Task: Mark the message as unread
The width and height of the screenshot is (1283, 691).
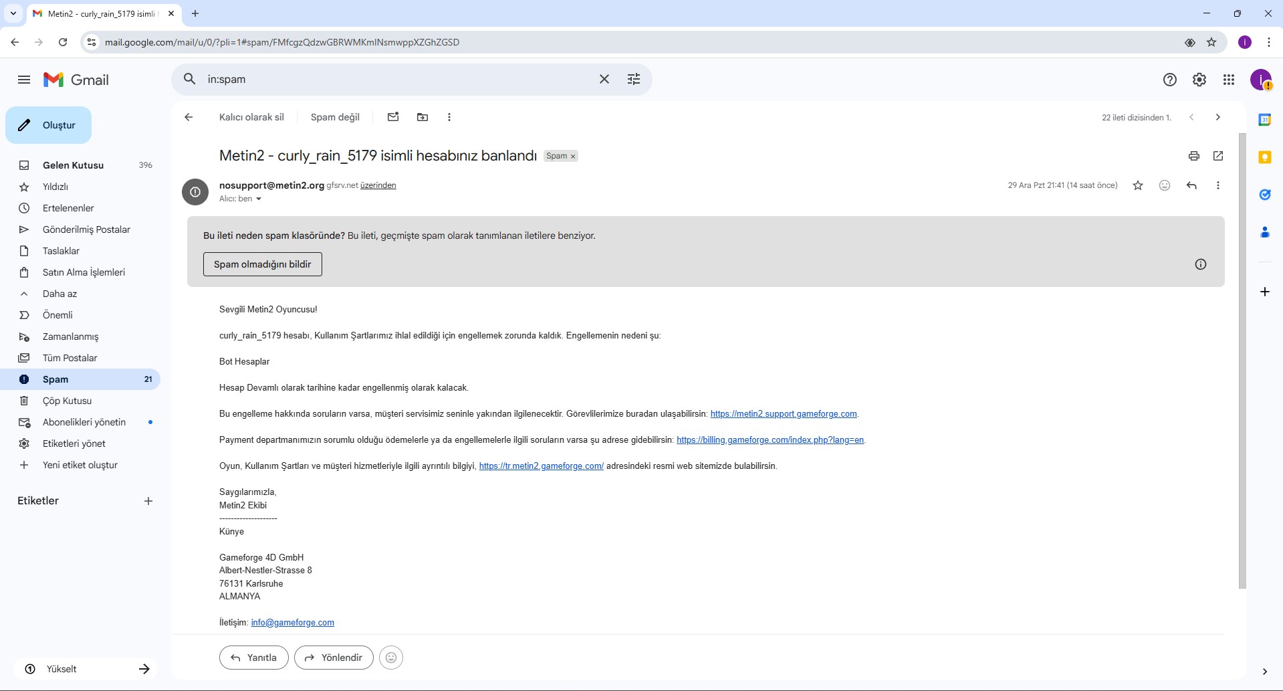Action: tap(393, 117)
